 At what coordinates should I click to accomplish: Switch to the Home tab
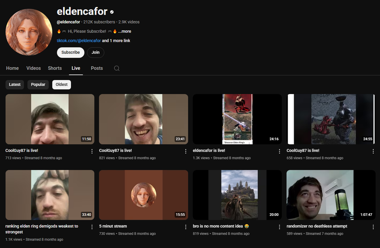click(12, 68)
